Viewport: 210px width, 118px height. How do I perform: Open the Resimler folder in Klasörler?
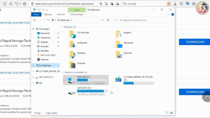coord(124,55)
